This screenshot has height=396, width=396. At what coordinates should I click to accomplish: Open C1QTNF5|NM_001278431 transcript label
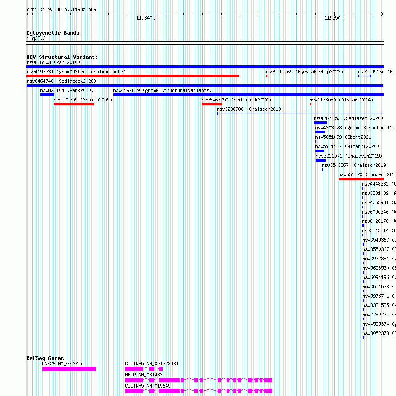coord(152,364)
